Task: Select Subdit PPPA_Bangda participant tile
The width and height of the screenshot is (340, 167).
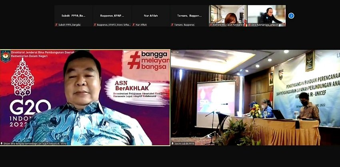Action: pos(73,16)
